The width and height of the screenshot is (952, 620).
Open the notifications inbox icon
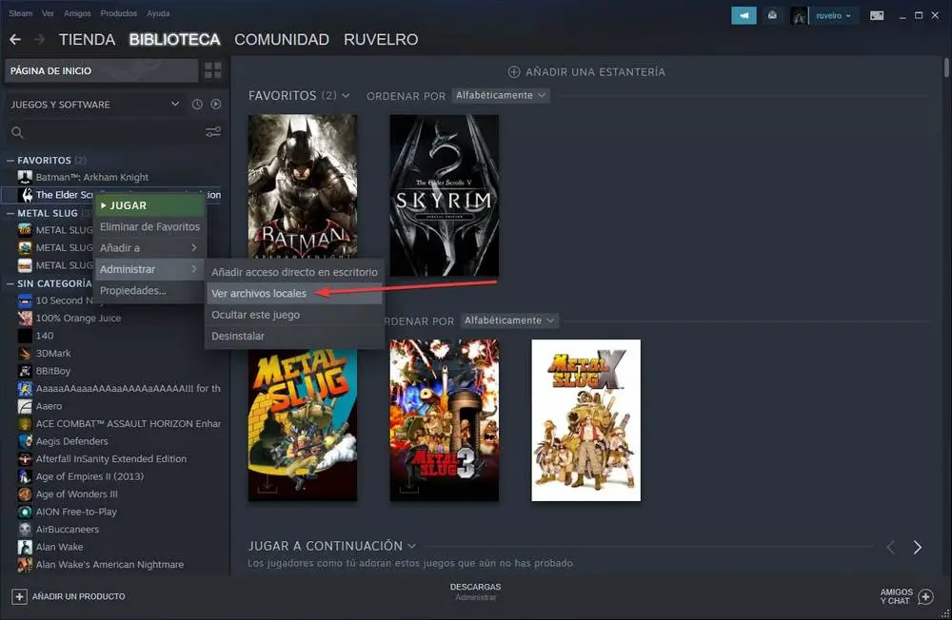pyautogui.click(x=772, y=16)
